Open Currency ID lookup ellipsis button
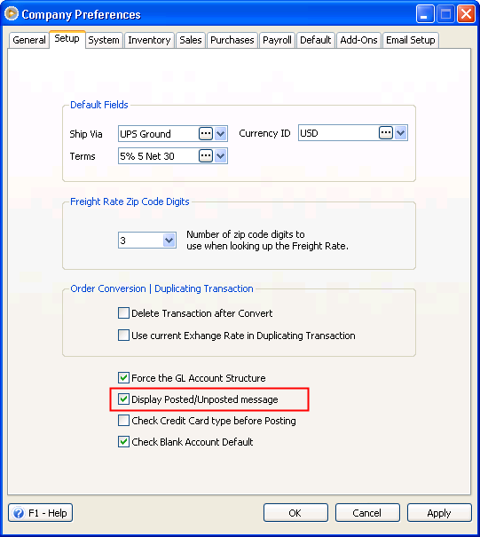 (x=386, y=132)
